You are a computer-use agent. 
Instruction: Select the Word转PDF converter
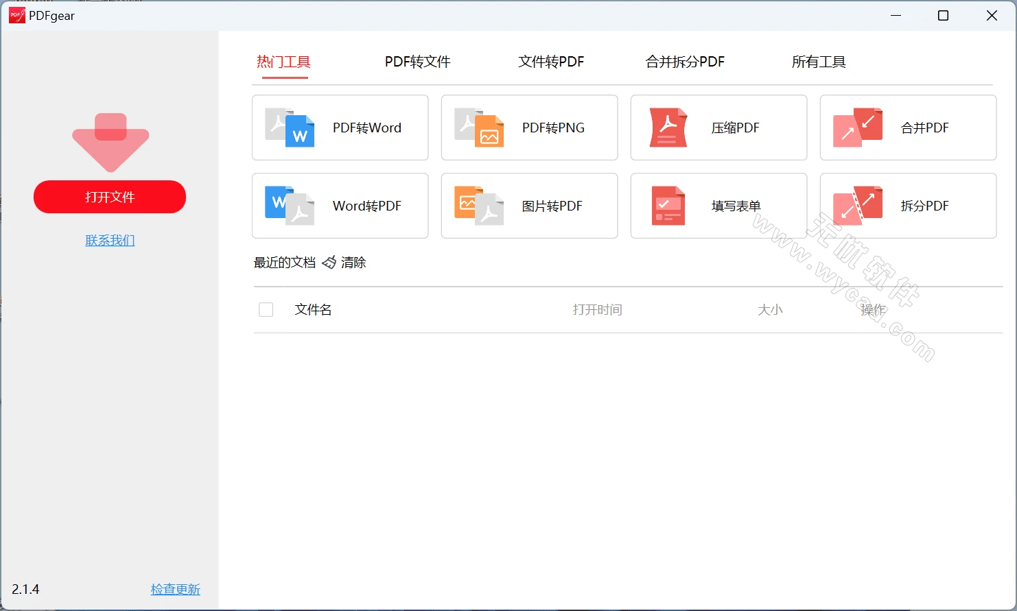pos(340,206)
